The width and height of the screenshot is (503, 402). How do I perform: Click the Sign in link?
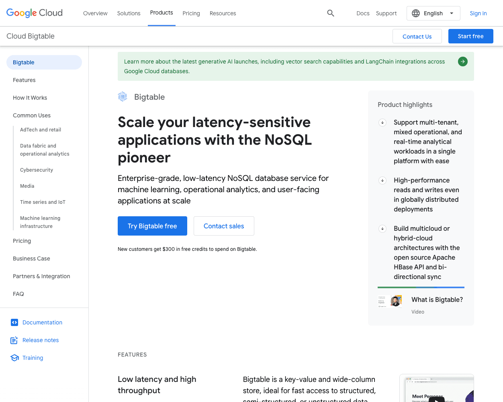(478, 13)
